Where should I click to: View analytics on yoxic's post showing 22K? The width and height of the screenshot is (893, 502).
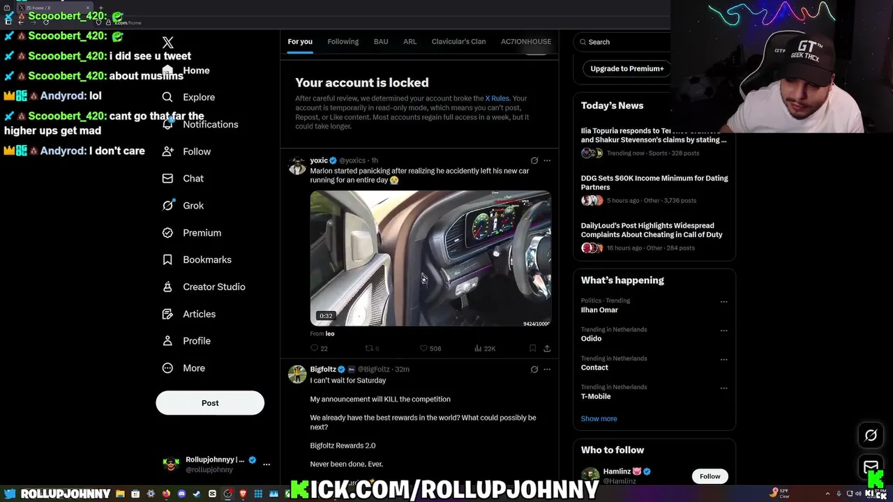coord(485,348)
